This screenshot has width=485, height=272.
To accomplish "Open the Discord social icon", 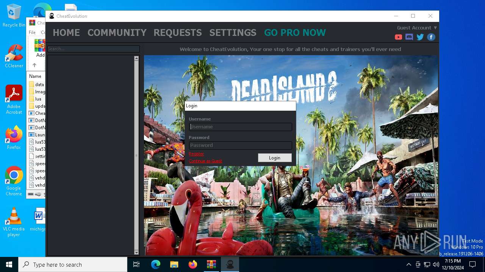I will pyautogui.click(x=409, y=37).
